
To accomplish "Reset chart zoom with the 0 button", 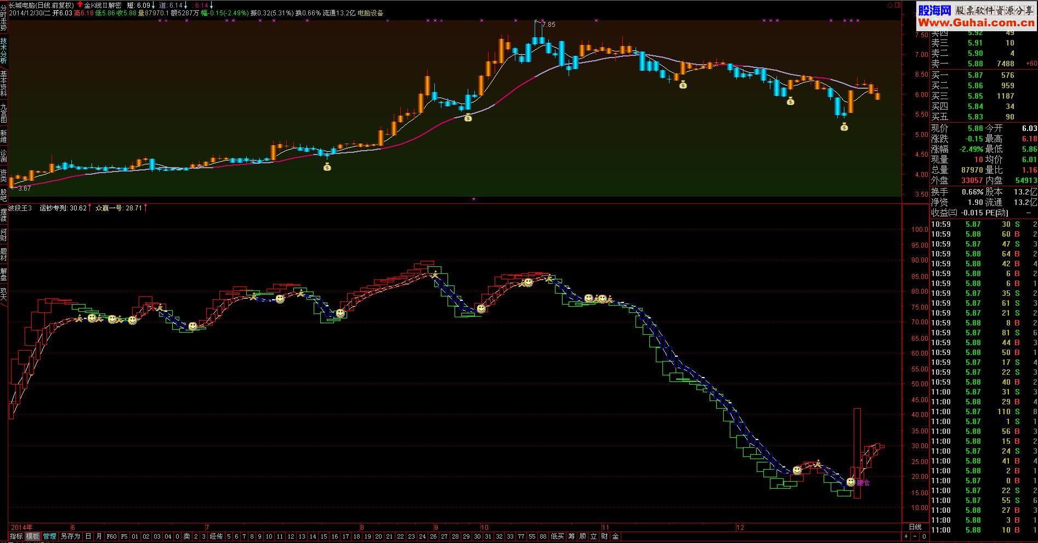I will pyautogui.click(x=924, y=536).
